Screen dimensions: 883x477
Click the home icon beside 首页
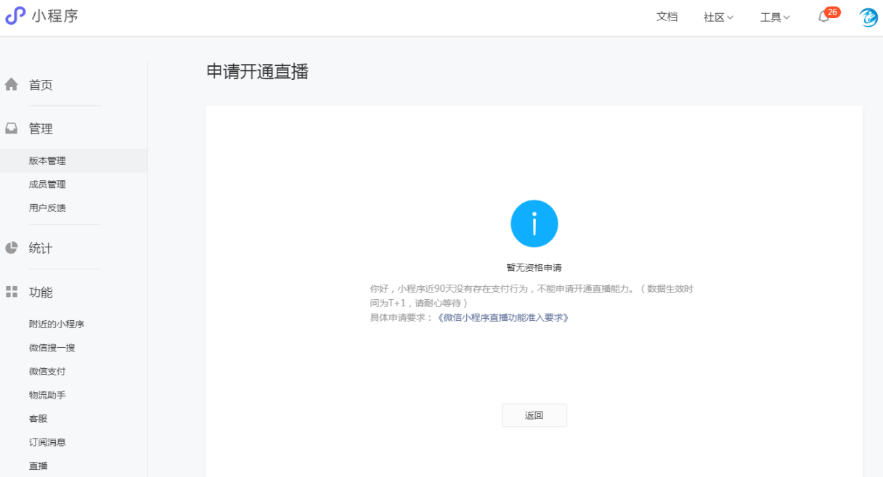click(12, 85)
